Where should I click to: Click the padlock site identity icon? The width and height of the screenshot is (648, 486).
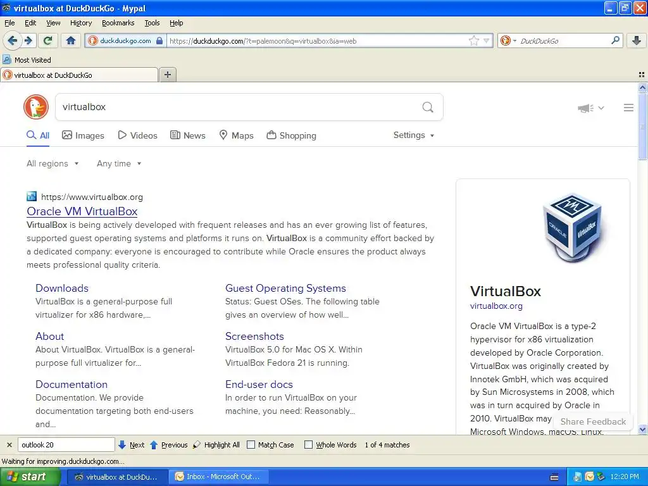(x=159, y=40)
